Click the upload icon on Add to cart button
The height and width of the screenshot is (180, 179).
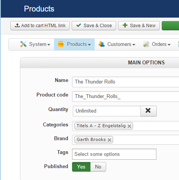point(17,25)
